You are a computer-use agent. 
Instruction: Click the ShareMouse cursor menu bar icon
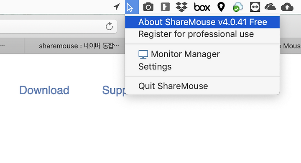[x=132, y=7]
